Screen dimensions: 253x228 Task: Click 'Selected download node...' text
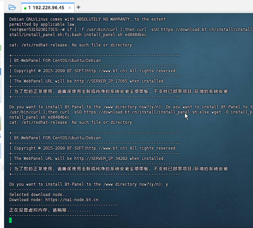pyautogui.click(x=39, y=195)
